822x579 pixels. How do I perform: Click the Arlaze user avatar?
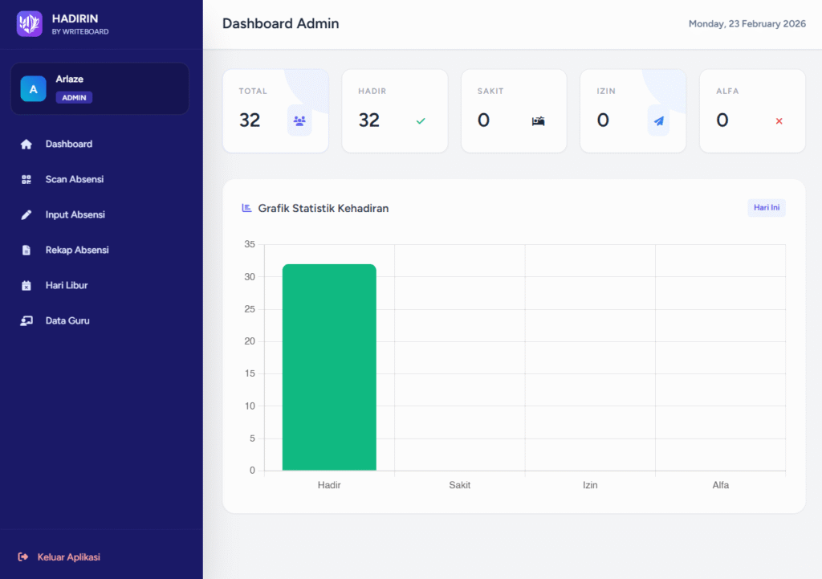33,89
